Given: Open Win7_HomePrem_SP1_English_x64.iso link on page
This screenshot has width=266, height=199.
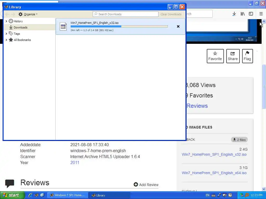Looking at the screenshot, I should 214,173.
